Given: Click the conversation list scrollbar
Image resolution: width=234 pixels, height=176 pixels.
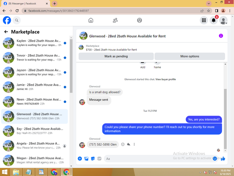Looking at the screenshot, I should coord(71,66).
